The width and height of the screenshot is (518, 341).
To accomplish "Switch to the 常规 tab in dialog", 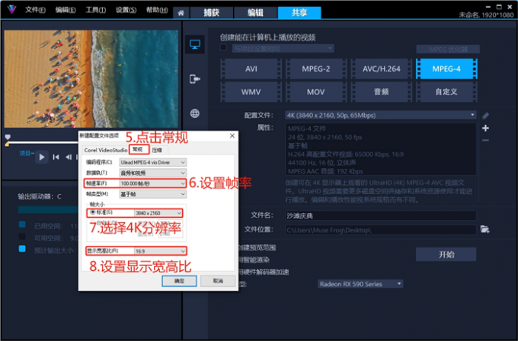I will [x=139, y=149].
